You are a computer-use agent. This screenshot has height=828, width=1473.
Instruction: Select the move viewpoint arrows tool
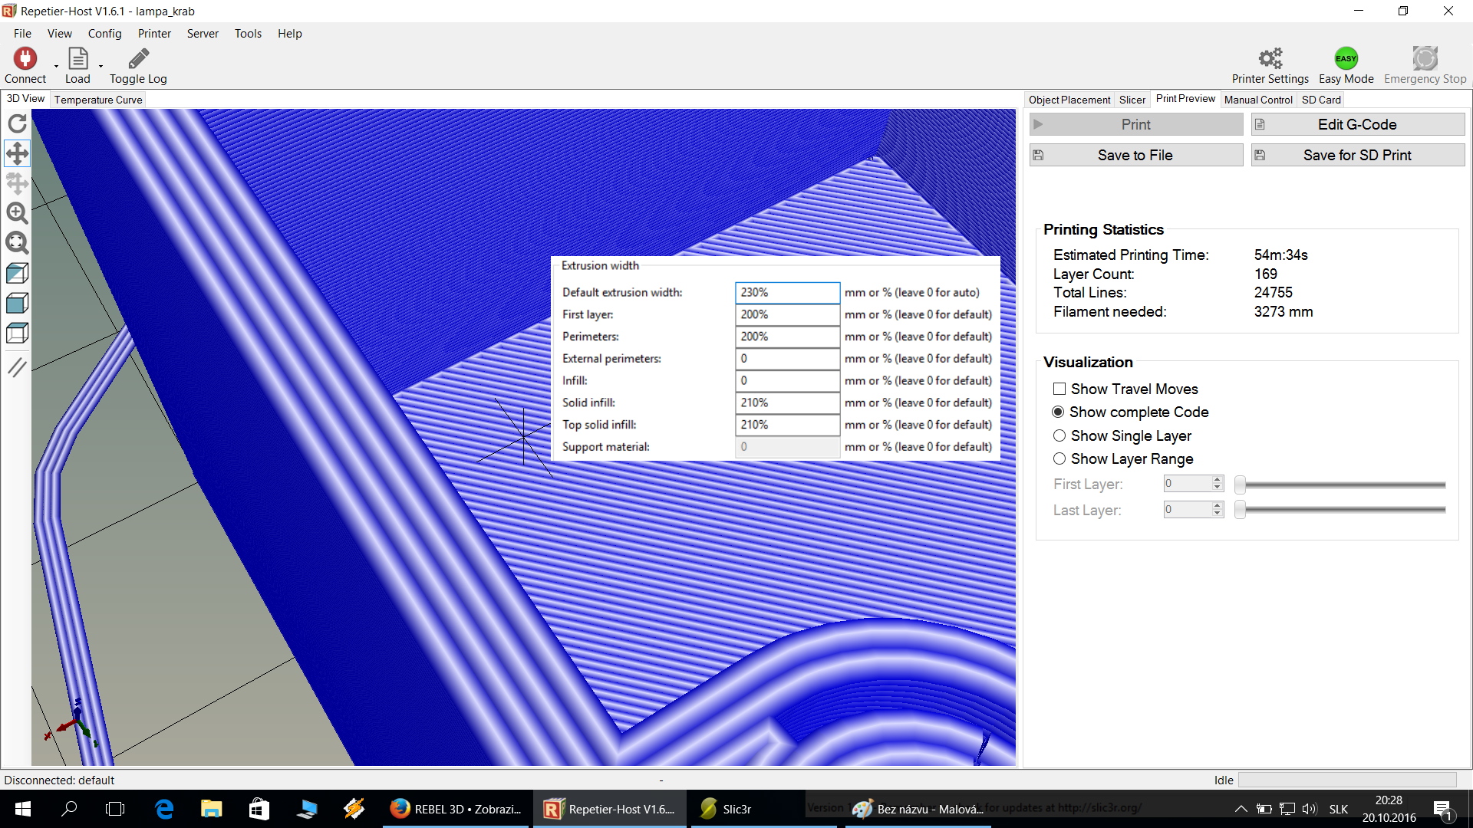tap(17, 153)
